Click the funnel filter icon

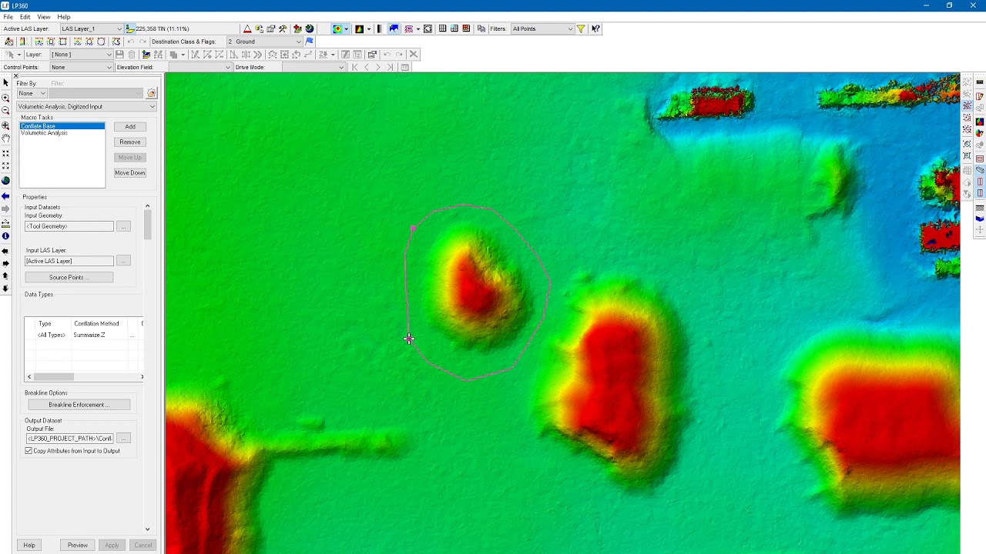(581, 29)
